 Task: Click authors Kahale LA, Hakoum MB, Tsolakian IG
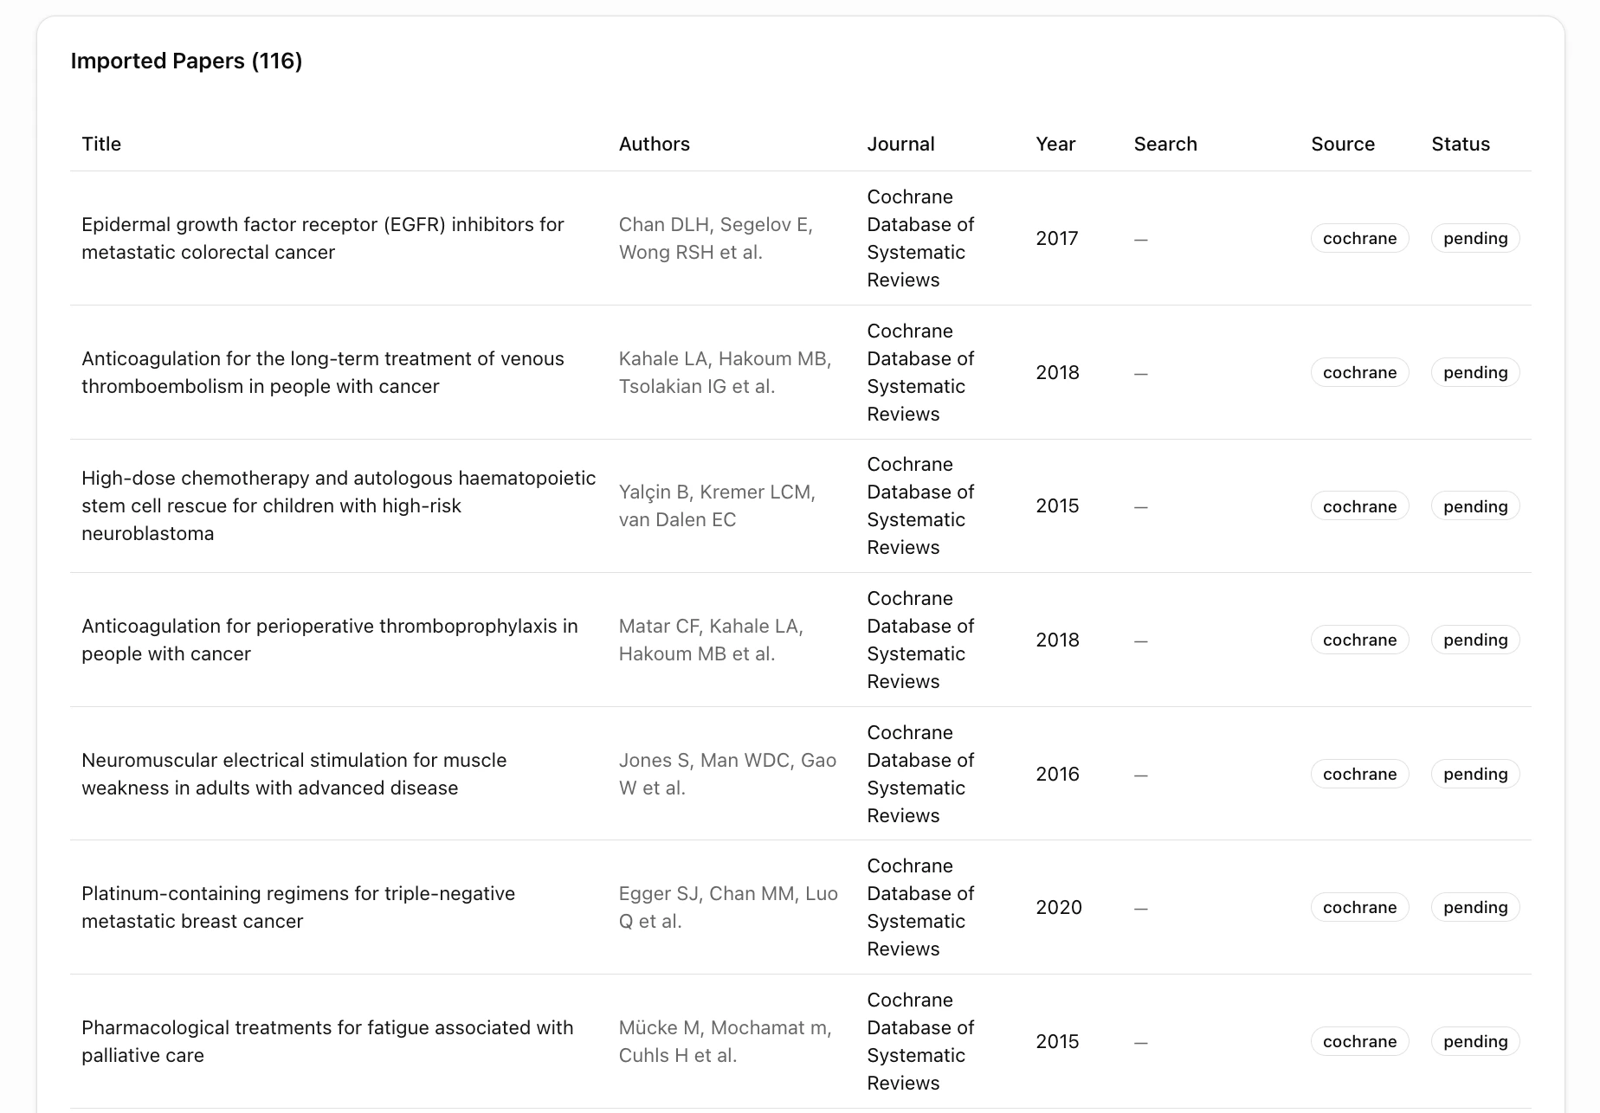coord(726,372)
